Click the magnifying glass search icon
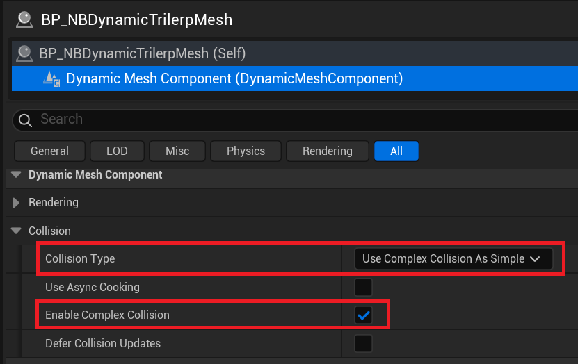578x364 pixels. [25, 119]
